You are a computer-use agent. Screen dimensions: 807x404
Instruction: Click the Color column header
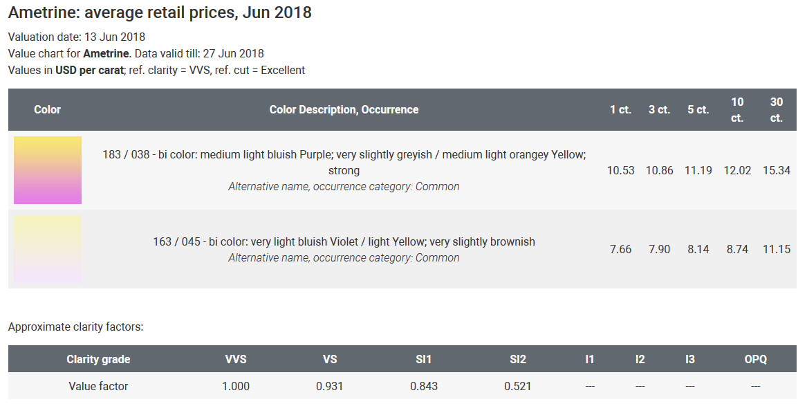point(47,109)
